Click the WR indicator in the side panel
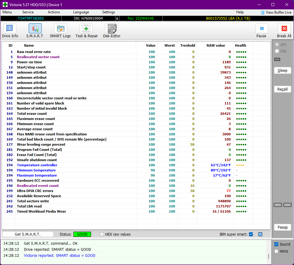 (278, 205)
